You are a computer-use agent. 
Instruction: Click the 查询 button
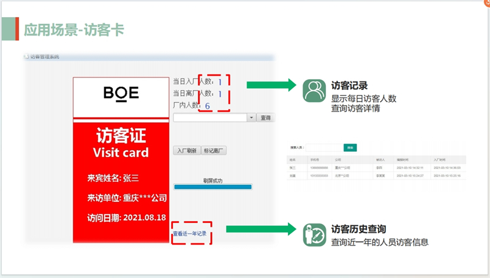coord(266,118)
